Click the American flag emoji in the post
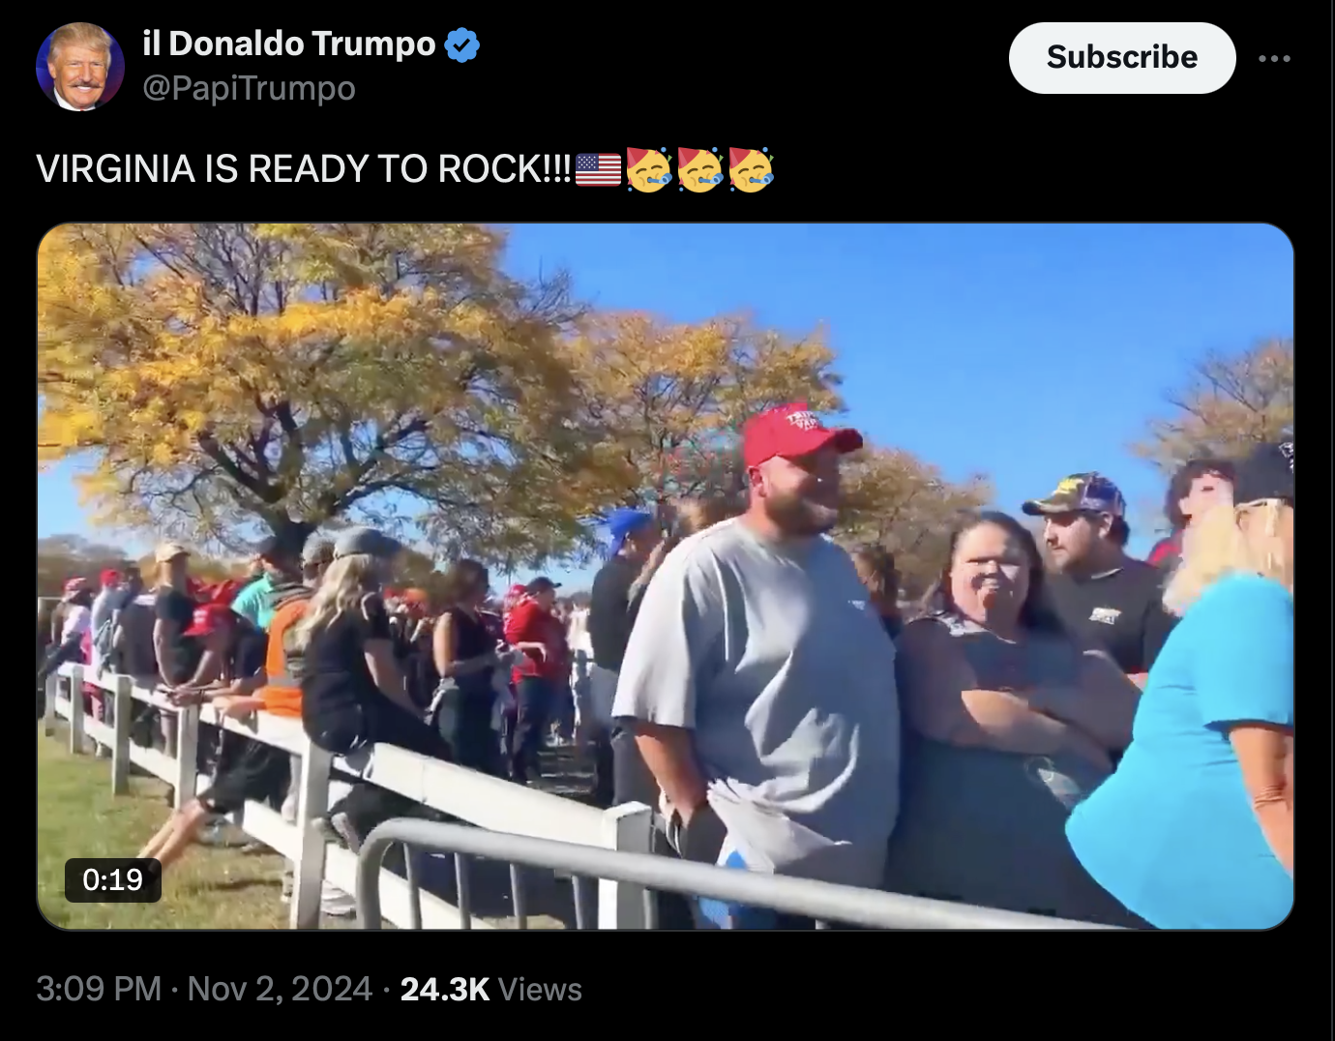The image size is (1335, 1041). point(598,169)
